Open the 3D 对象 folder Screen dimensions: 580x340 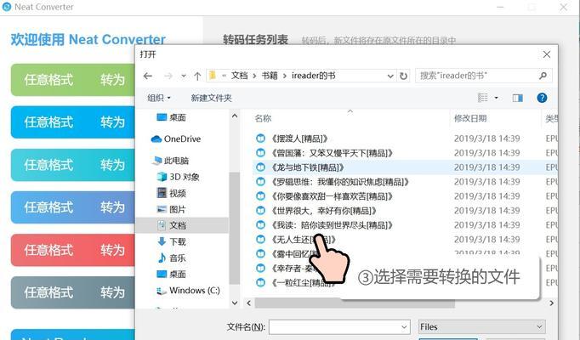coord(178,177)
